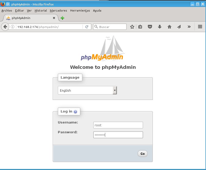Close the phpMyAdmin tab

(54, 18)
